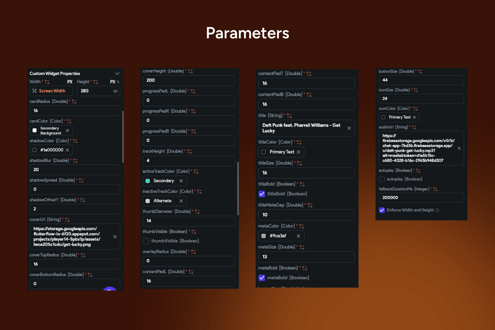Remove the shadowColor #1a000000 value

[x=67, y=150]
